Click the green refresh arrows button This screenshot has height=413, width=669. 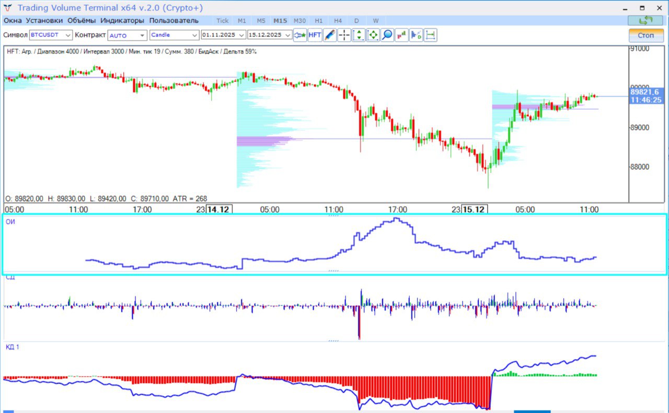coord(645,20)
